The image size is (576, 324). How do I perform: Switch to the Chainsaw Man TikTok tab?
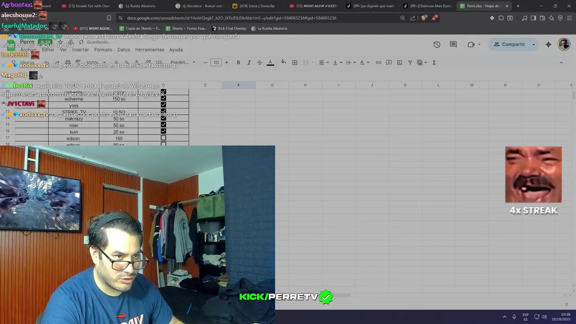tap(427, 6)
